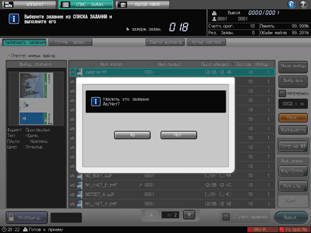Click the Имя польз. column header
The image size is (311, 233).
click(x=170, y=64)
